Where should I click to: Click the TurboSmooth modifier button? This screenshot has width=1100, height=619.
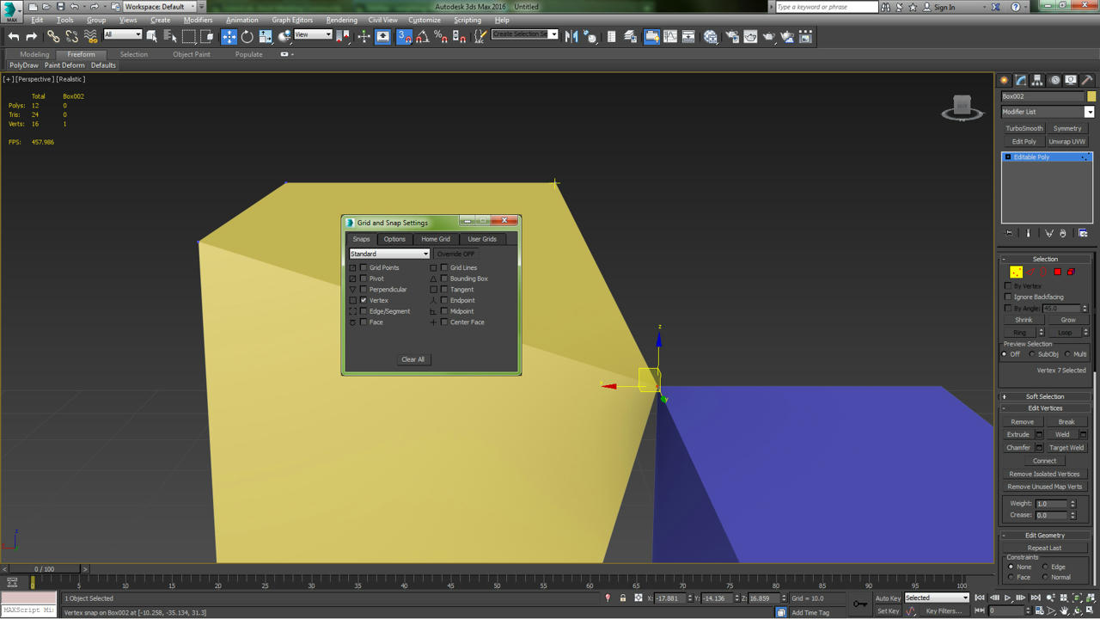coord(1024,128)
